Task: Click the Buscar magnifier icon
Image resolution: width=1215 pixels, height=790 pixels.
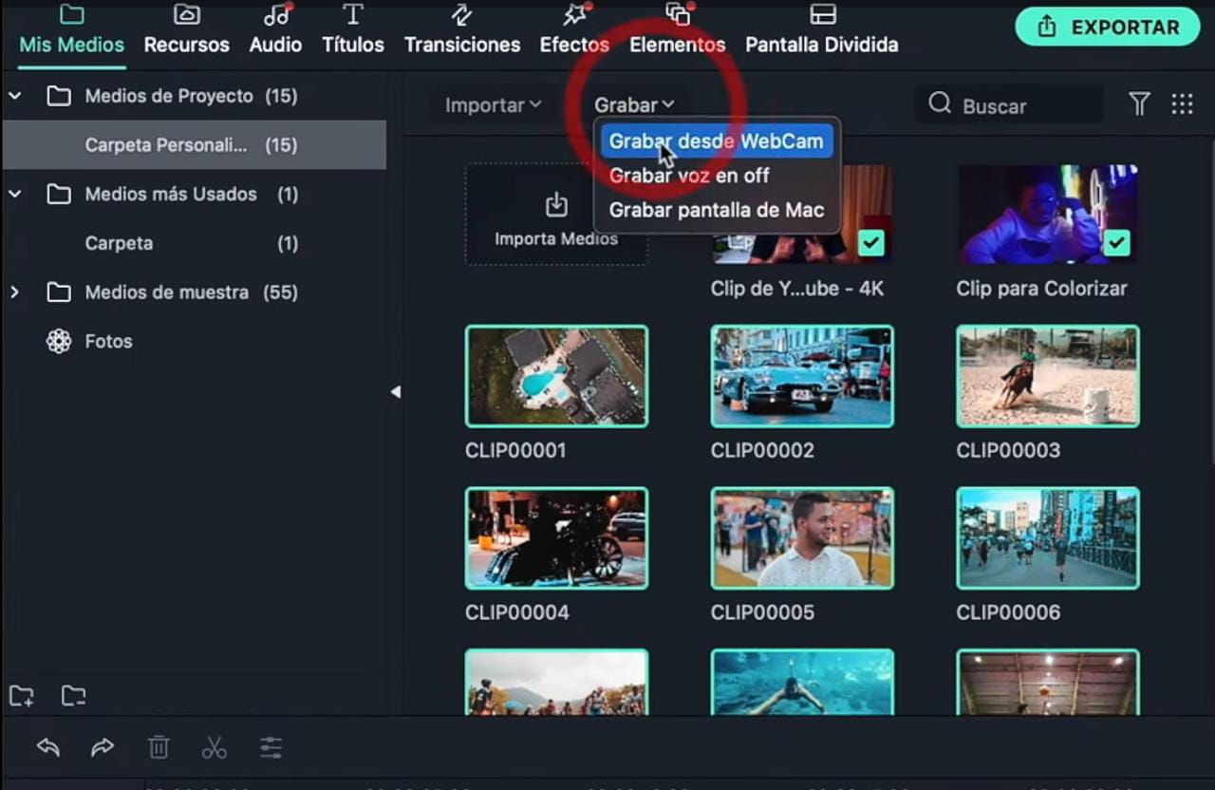Action: coord(940,103)
